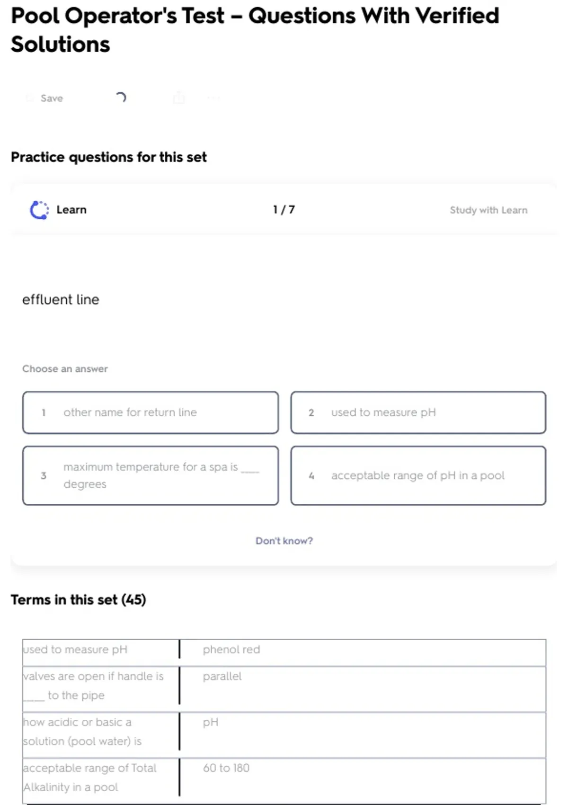Click the Save button
568x805 pixels.
point(46,98)
